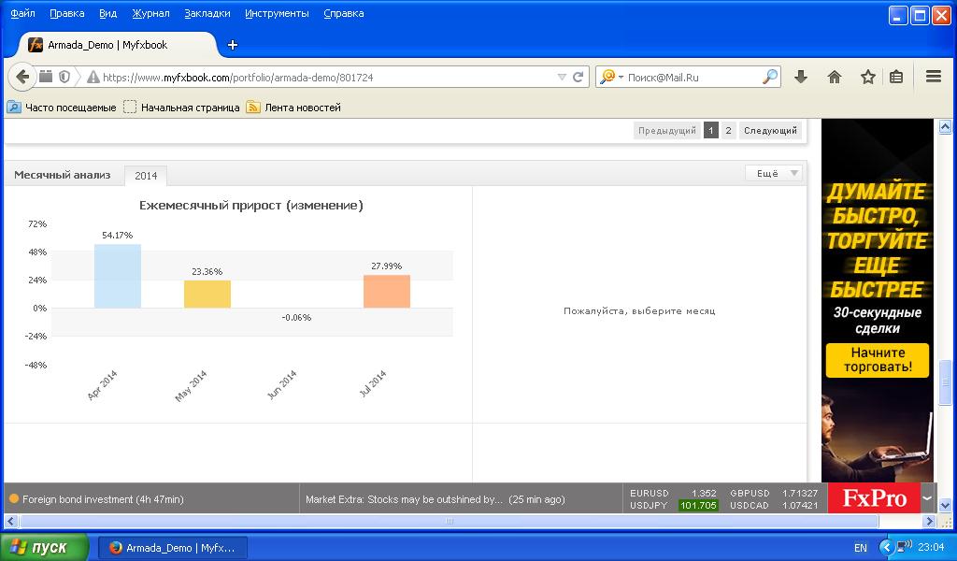Click the 23:04 taskbar clock

coord(931,547)
